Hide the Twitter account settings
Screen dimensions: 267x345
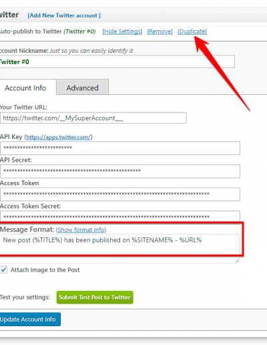[x=122, y=31]
